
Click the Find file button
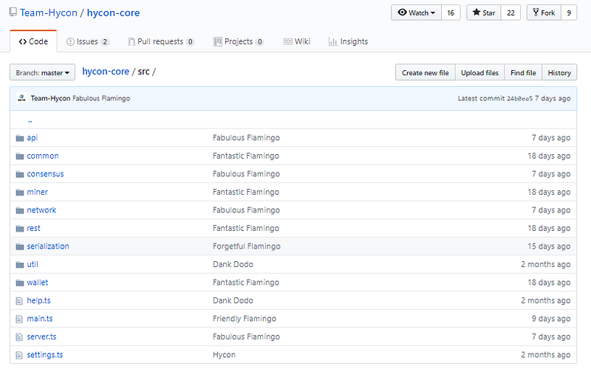coord(523,73)
